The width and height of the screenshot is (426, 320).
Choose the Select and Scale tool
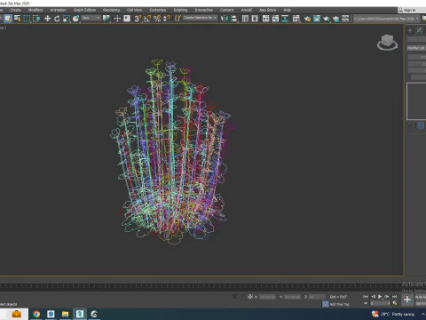pos(67,19)
